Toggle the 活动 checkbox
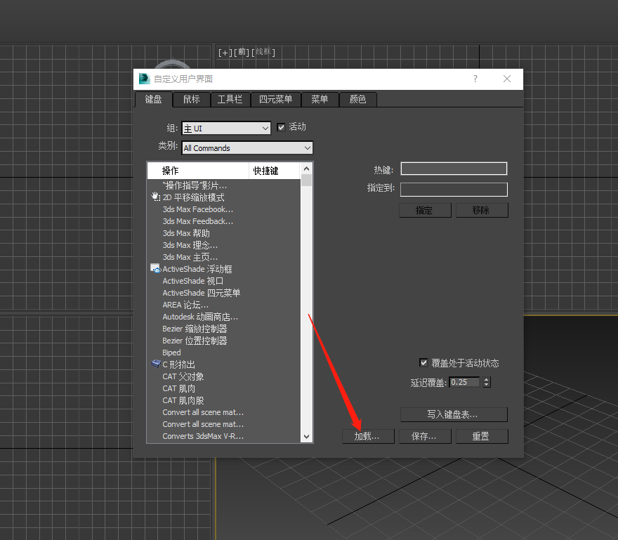This screenshot has width=618, height=540. click(x=281, y=127)
